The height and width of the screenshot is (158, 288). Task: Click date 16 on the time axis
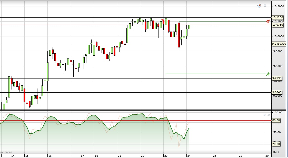50,156
